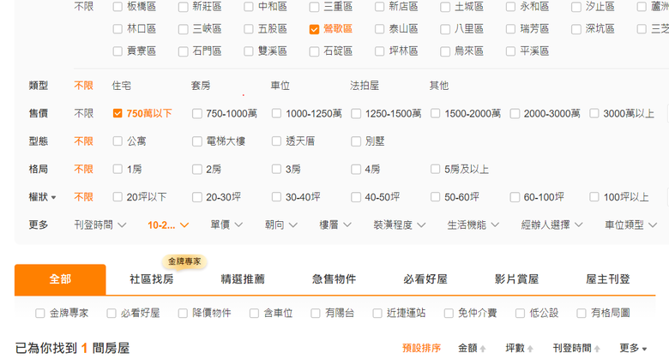Screen dimensions: 669x359
Task: Enable the 低公設 filter
Action: (x=520, y=314)
